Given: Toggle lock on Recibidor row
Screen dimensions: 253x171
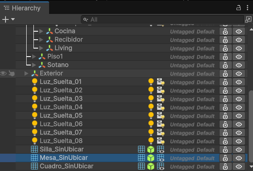Looking at the screenshot, I should 225,40.
